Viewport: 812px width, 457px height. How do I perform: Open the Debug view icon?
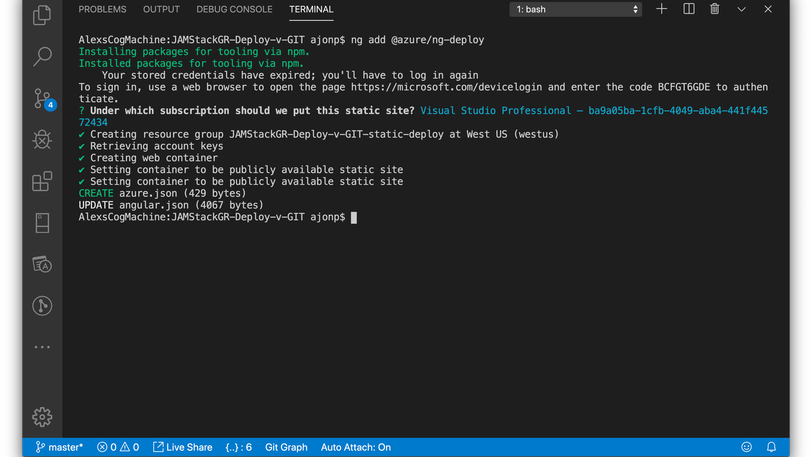coord(42,140)
